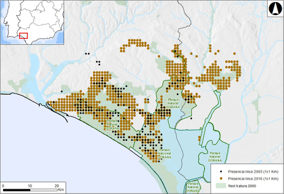The height and width of the screenshot is (194, 284).
Task: Click the single black dot west of the dot clusters
Action: [x=61, y=91]
